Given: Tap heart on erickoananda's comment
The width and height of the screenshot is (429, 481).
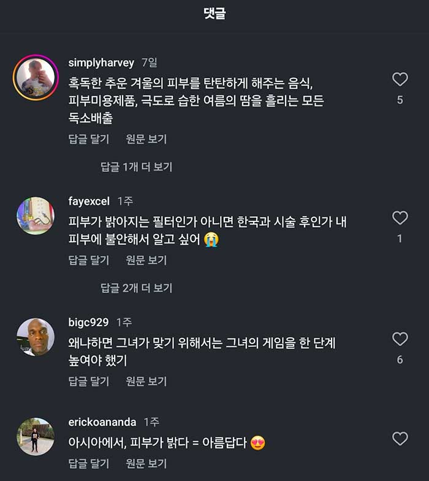Looking at the screenshot, I should [400, 438].
